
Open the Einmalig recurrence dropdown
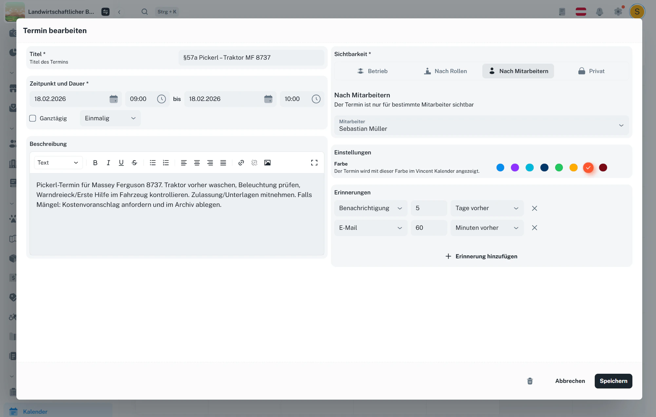[110, 118]
